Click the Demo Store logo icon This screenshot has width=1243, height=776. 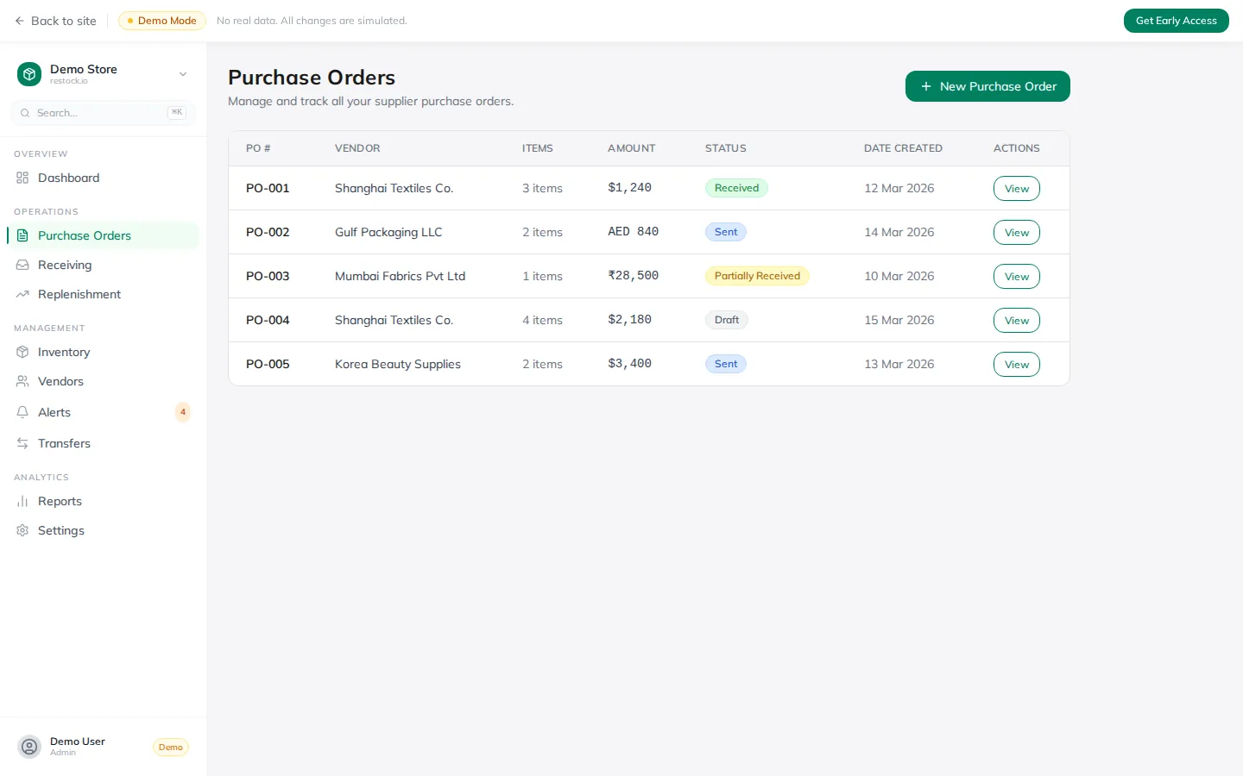(x=29, y=74)
